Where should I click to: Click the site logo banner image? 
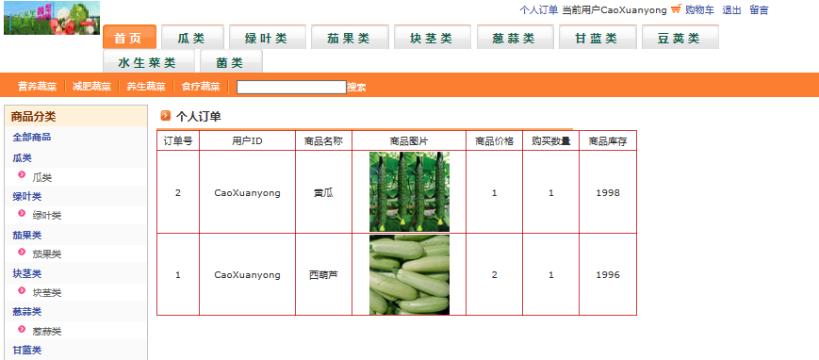(x=52, y=18)
